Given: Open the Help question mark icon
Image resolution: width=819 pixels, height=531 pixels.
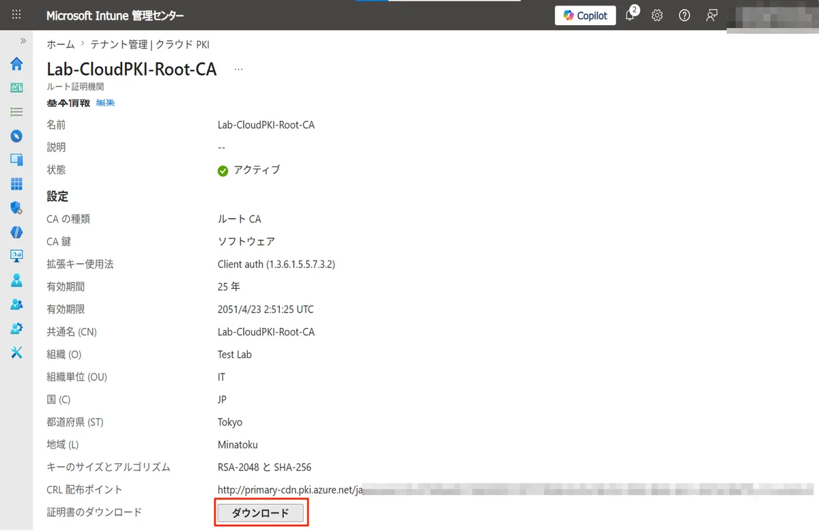Looking at the screenshot, I should coord(685,15).
